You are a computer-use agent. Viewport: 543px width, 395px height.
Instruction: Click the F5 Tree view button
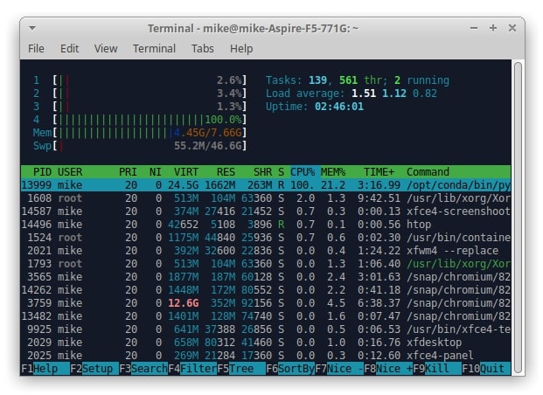[x=241, y=369]
